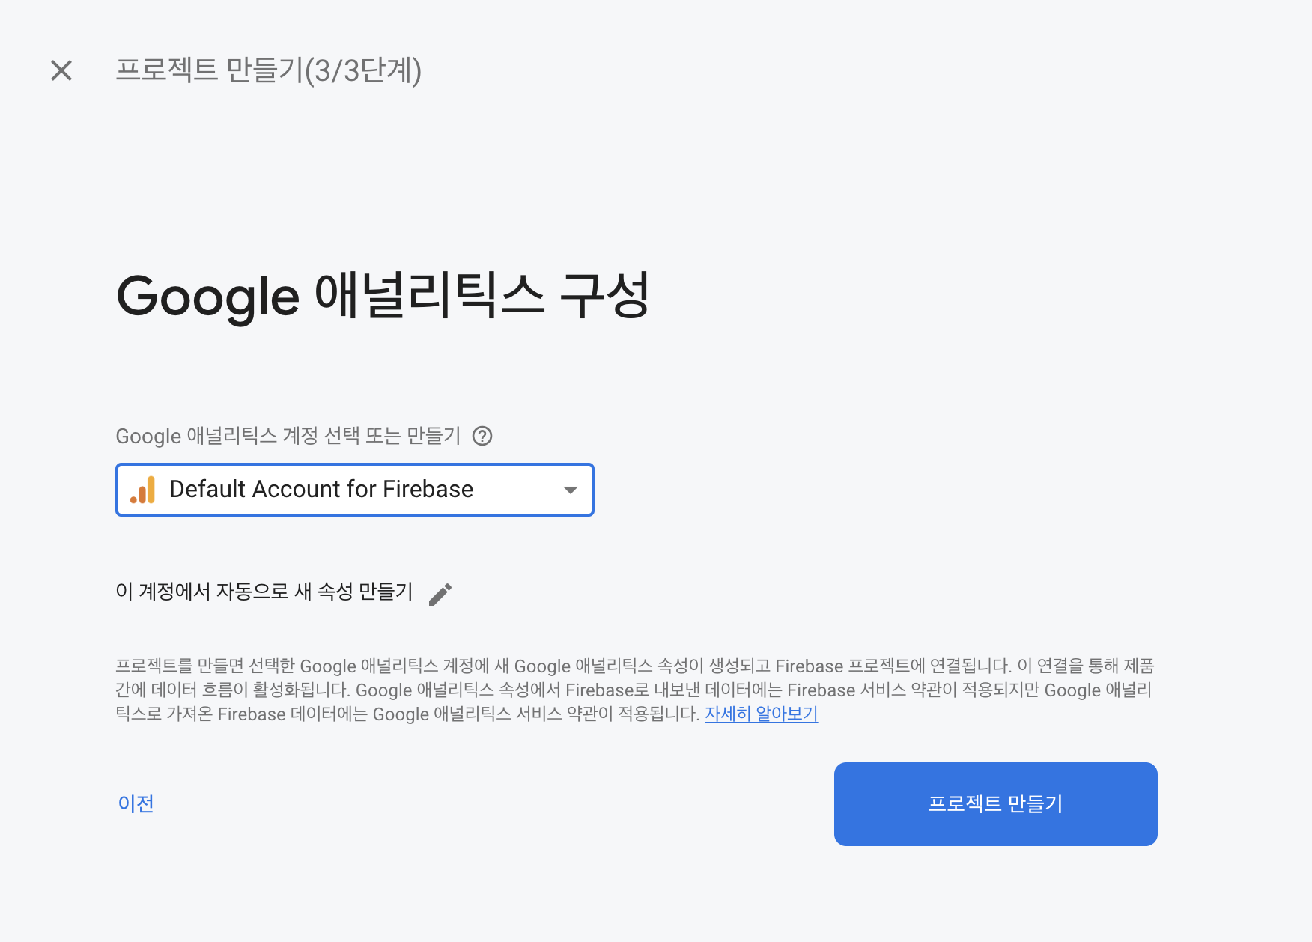This screenshot has height=942, width=1312.
Task: Open the Default Account for Firebase dropdown
Action: (355, 490)
